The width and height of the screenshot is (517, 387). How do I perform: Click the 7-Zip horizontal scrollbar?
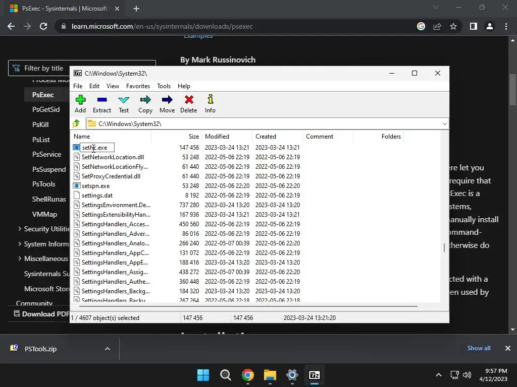click(x=248, y=306)
